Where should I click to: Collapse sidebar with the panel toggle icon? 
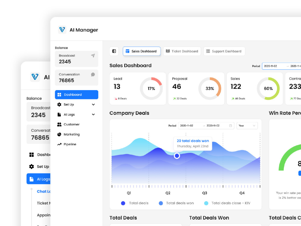pos(114,51)
